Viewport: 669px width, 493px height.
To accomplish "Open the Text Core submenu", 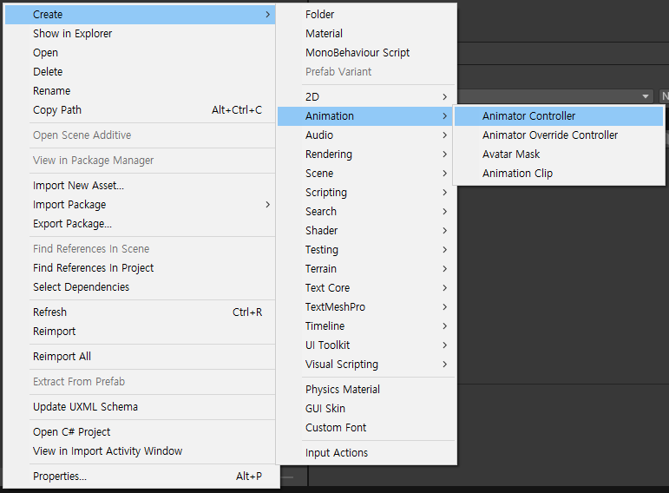I will [366, 288].
